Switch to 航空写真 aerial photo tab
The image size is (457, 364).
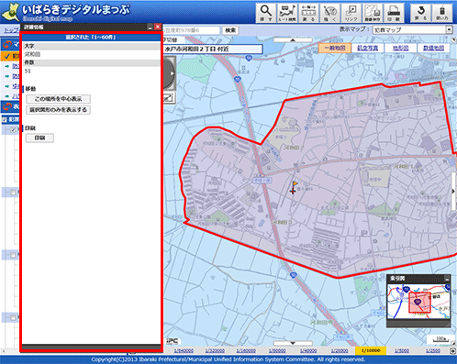click(368, 48)
